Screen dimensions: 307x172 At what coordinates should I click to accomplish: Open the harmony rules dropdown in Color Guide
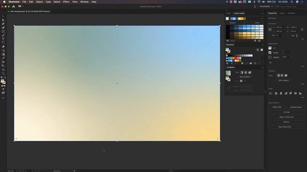[262, 19]
